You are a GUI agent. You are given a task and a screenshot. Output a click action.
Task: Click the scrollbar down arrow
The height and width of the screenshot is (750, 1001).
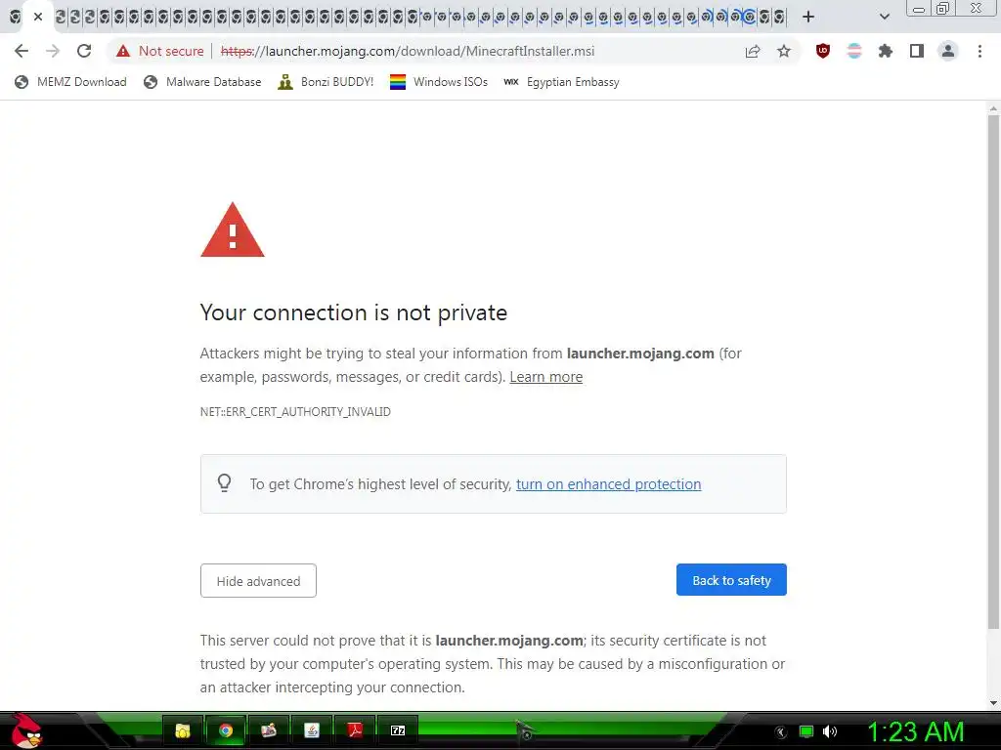click(x=993, y=703)
